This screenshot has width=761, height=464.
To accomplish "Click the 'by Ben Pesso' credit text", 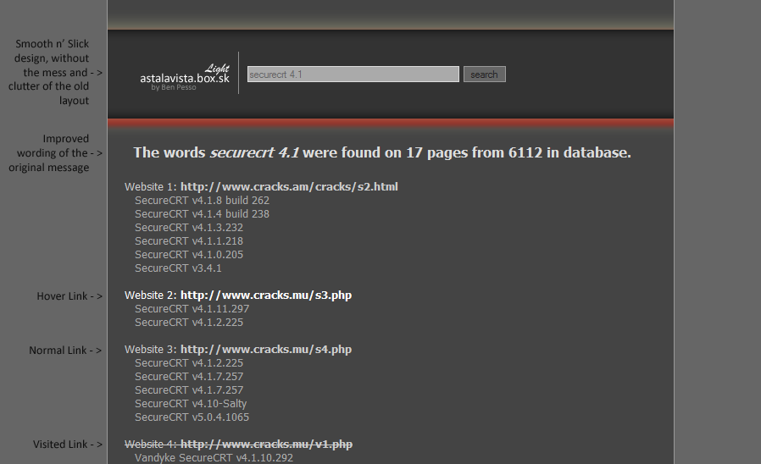I will click(x=174, y=87).
